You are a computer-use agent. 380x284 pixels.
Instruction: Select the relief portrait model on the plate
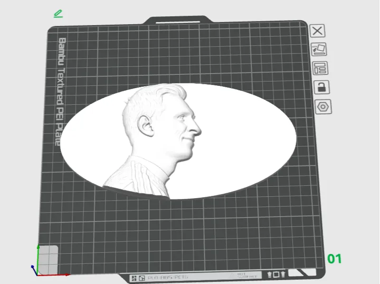coord(178,141)
